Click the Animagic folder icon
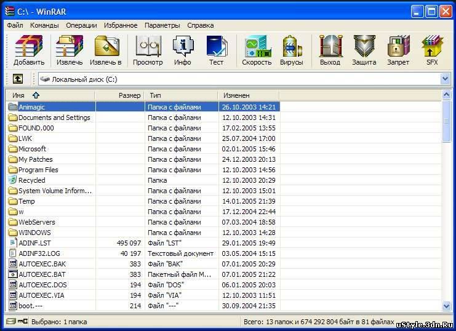Screen dimensions: 456x331 click(x=13, y=107)
